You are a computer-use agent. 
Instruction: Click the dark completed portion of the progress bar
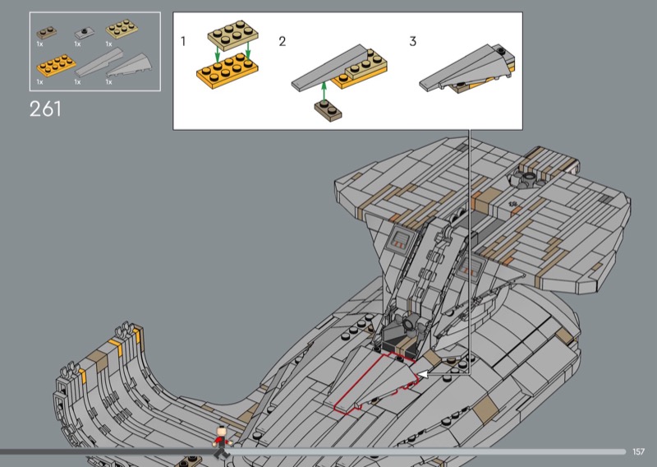pos(107,451)
